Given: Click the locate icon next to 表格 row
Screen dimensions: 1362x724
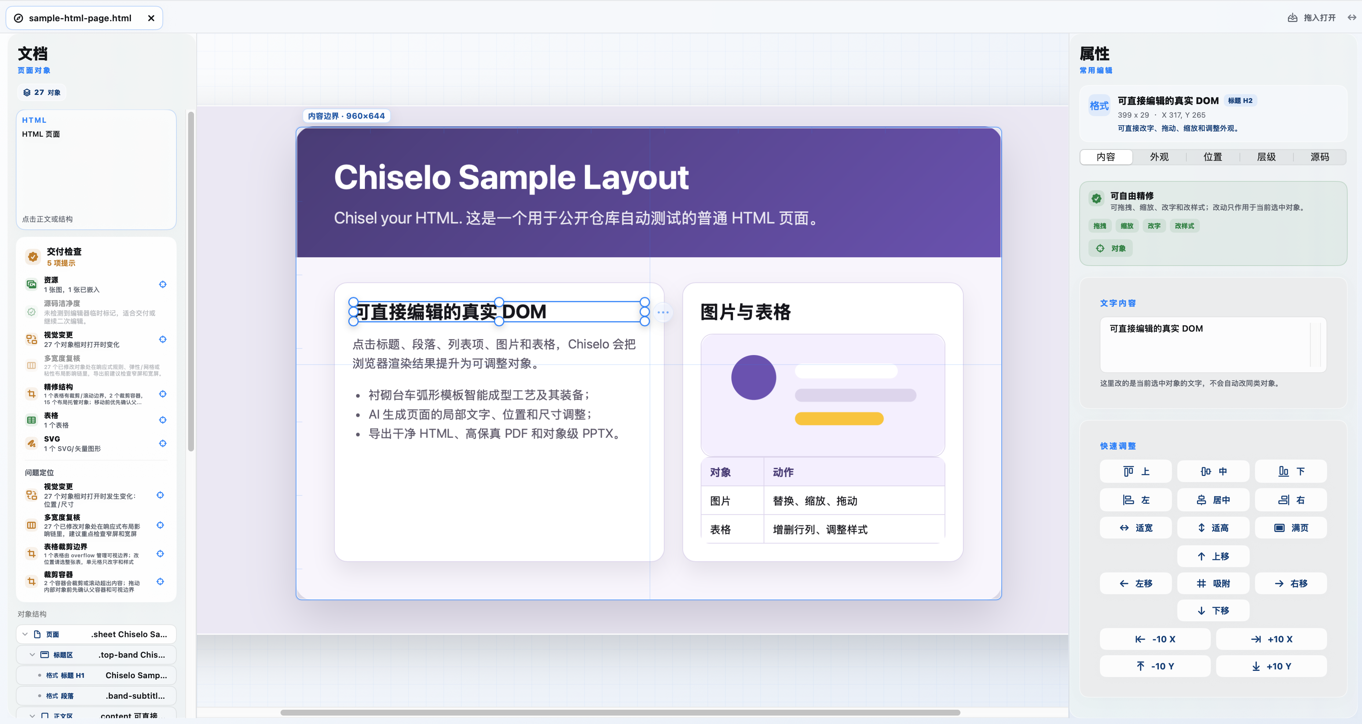Looking at the screenshot, I should click(x=163, y=420).
